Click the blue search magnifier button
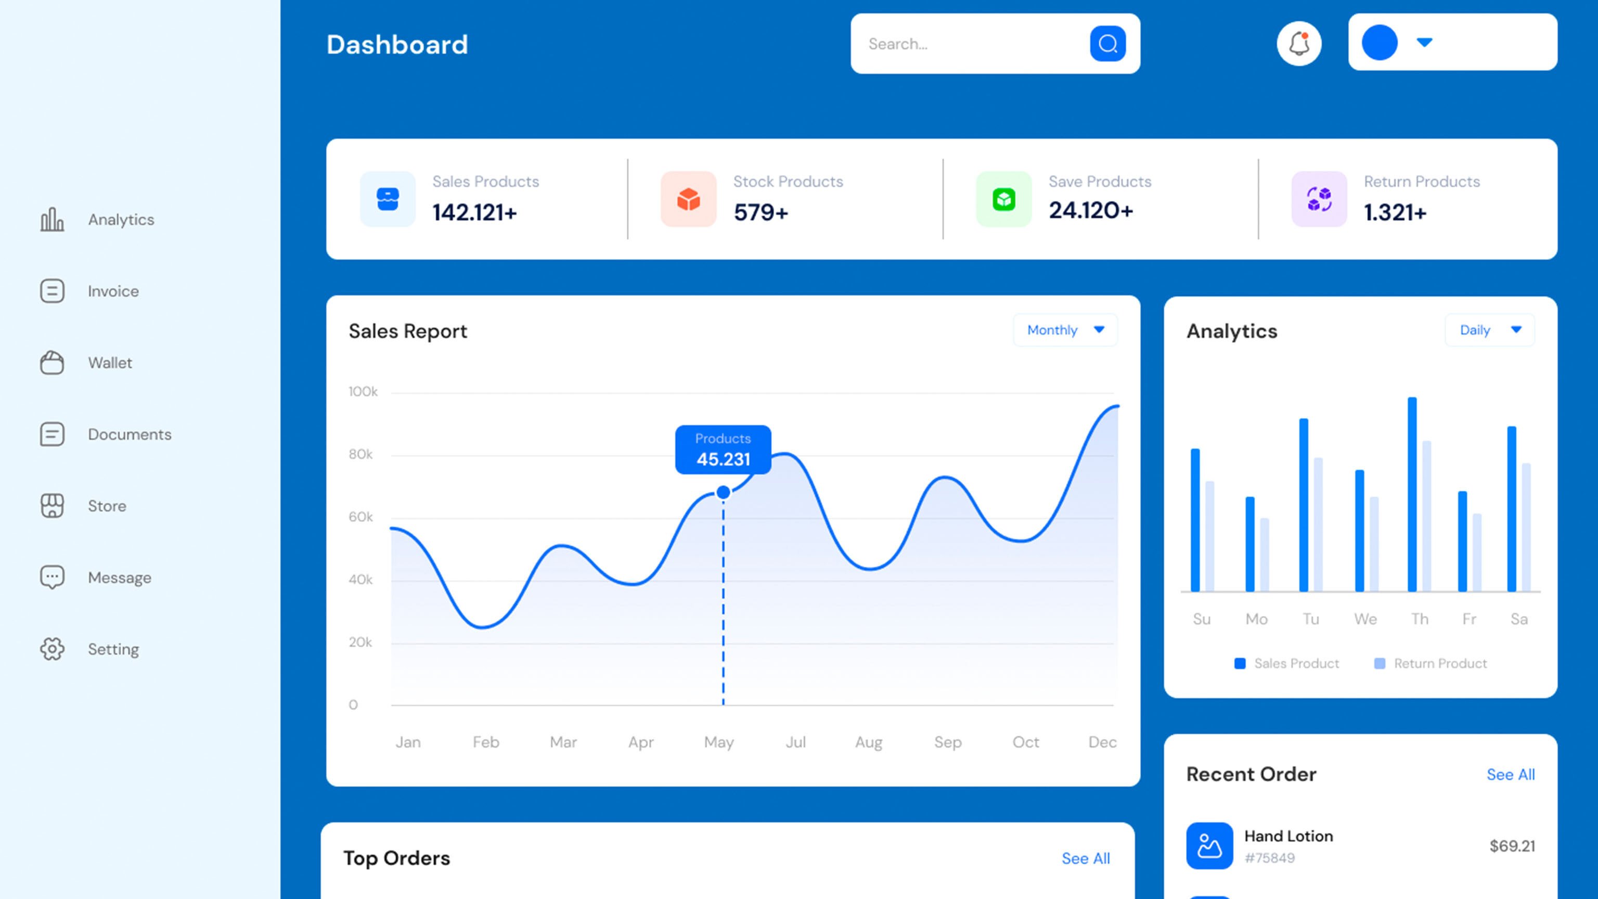 click(1108, 43)
